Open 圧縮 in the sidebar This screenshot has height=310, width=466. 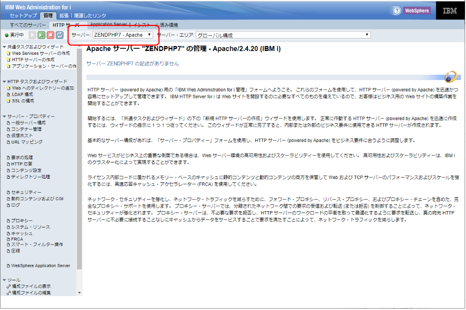click(x=15, y=252)
